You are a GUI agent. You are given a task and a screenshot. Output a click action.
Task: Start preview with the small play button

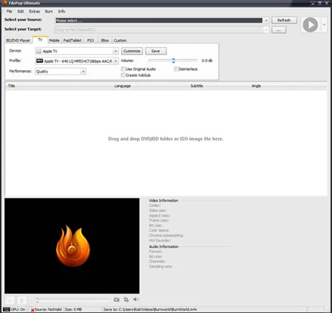pyautogui.click(x=10, y=300)
